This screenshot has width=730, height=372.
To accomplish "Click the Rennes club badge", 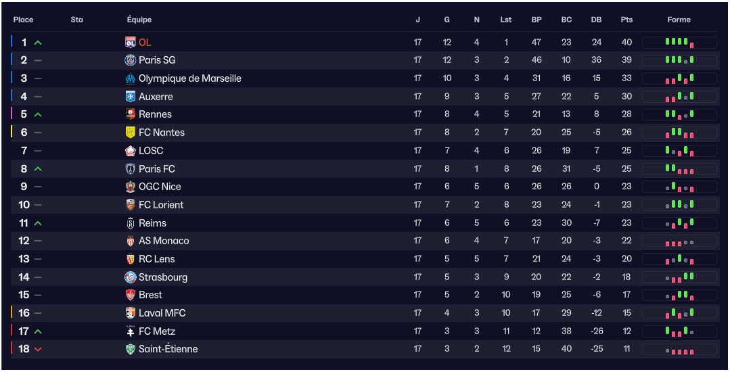I will [x=131, y=114].
